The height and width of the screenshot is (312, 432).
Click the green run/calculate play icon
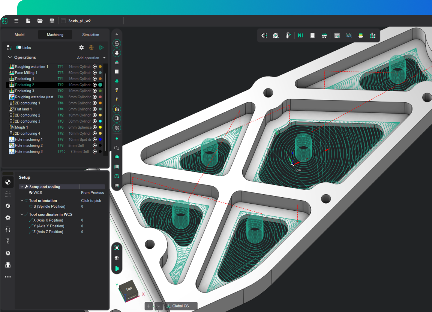101,48
